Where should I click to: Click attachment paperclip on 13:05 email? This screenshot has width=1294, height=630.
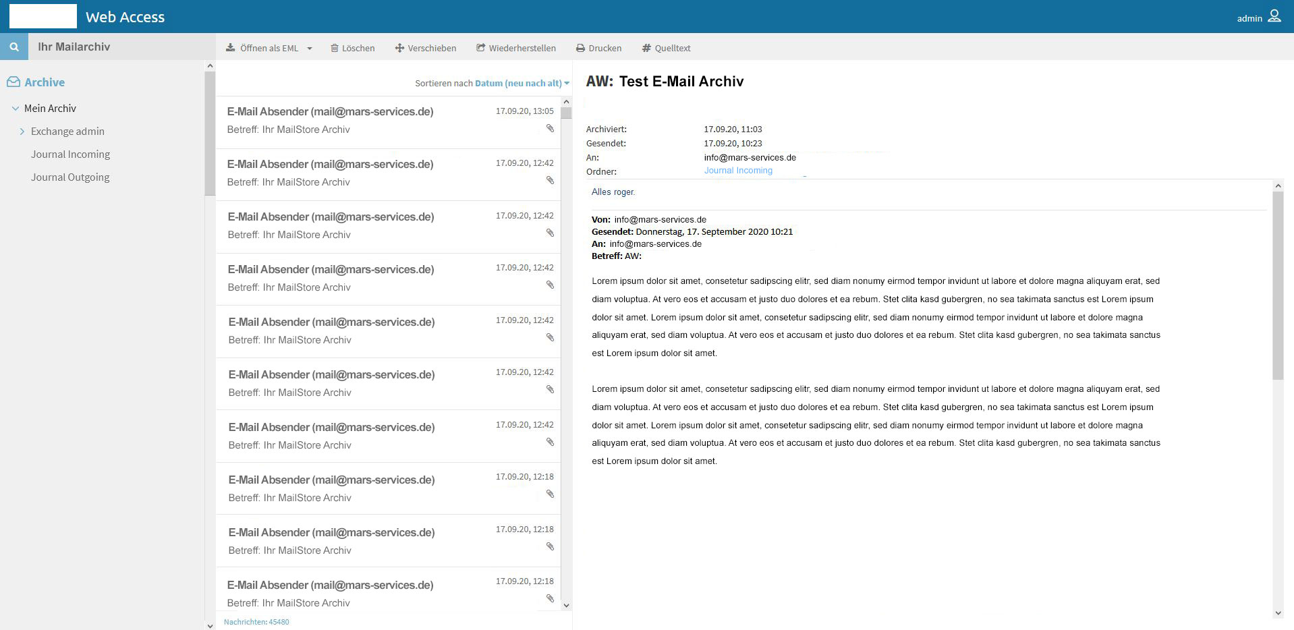(550, 128)
